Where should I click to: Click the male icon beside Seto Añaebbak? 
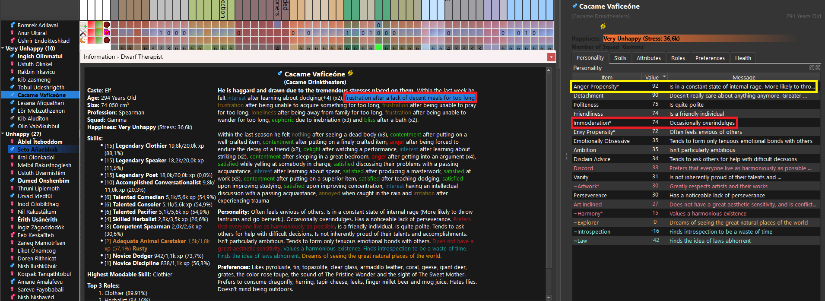pos(13,149)
